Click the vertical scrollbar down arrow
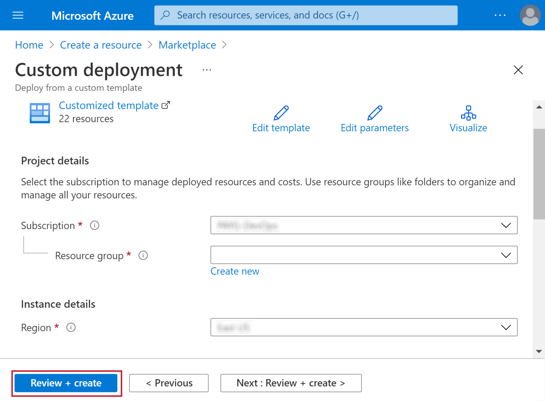 pos(539,351)
